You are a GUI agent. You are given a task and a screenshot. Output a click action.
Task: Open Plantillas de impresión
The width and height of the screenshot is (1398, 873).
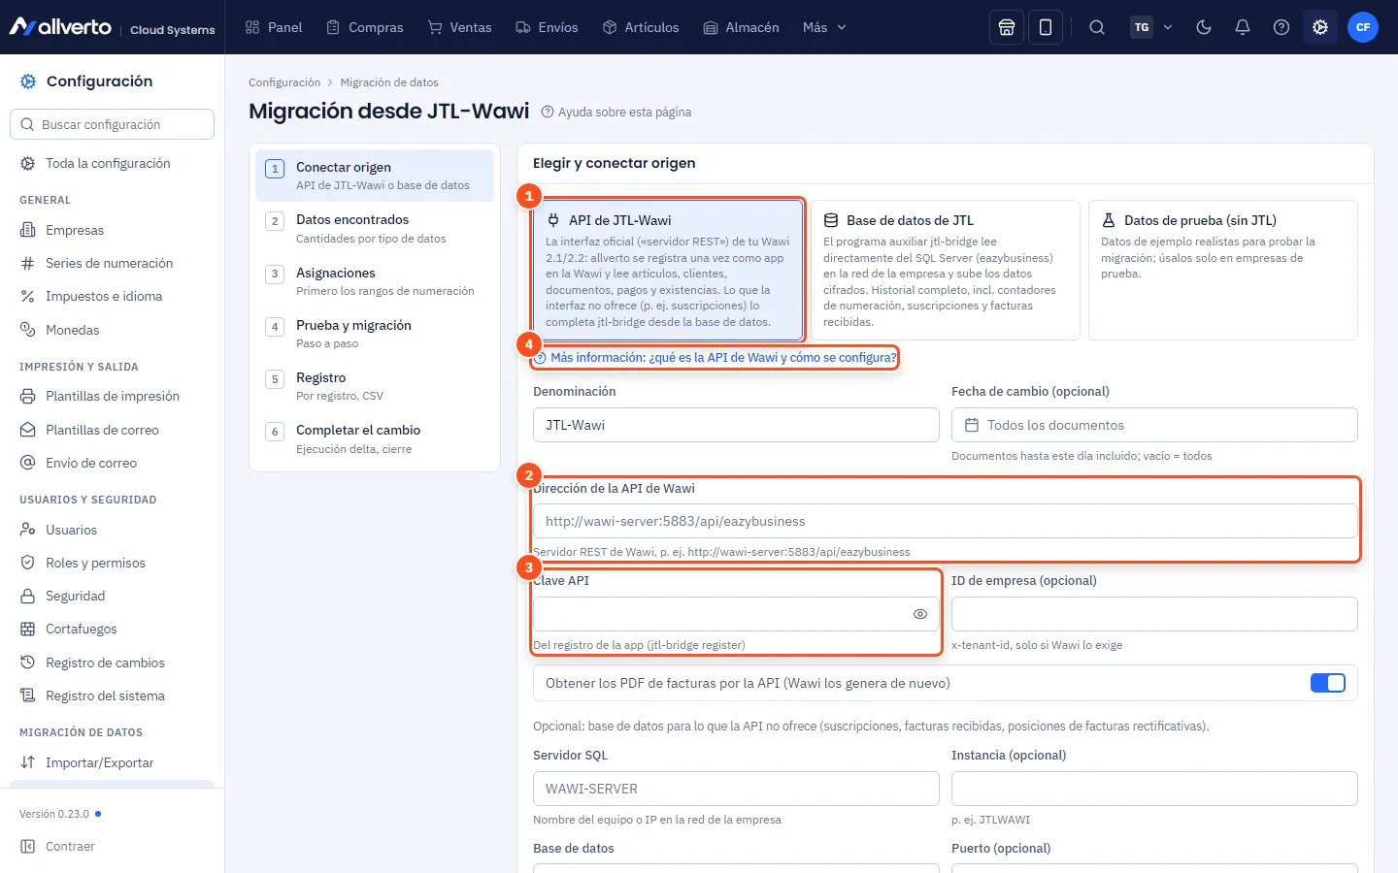(112, 396)
